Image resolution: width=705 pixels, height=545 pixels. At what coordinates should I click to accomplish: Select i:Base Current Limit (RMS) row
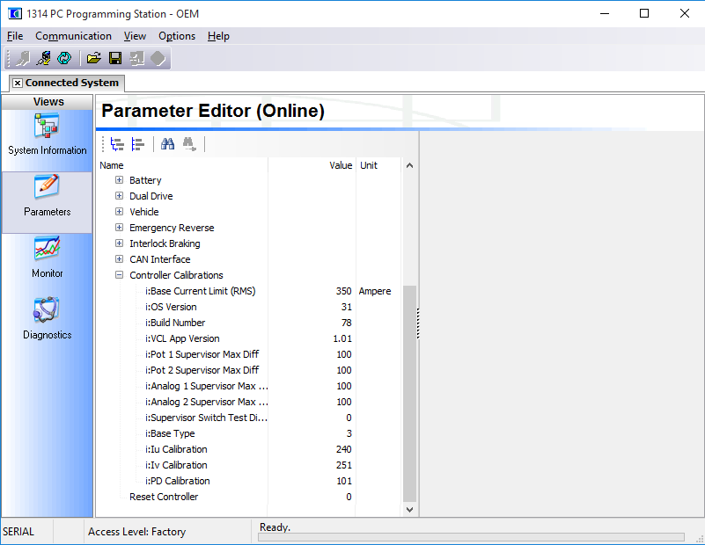[200, 291]
